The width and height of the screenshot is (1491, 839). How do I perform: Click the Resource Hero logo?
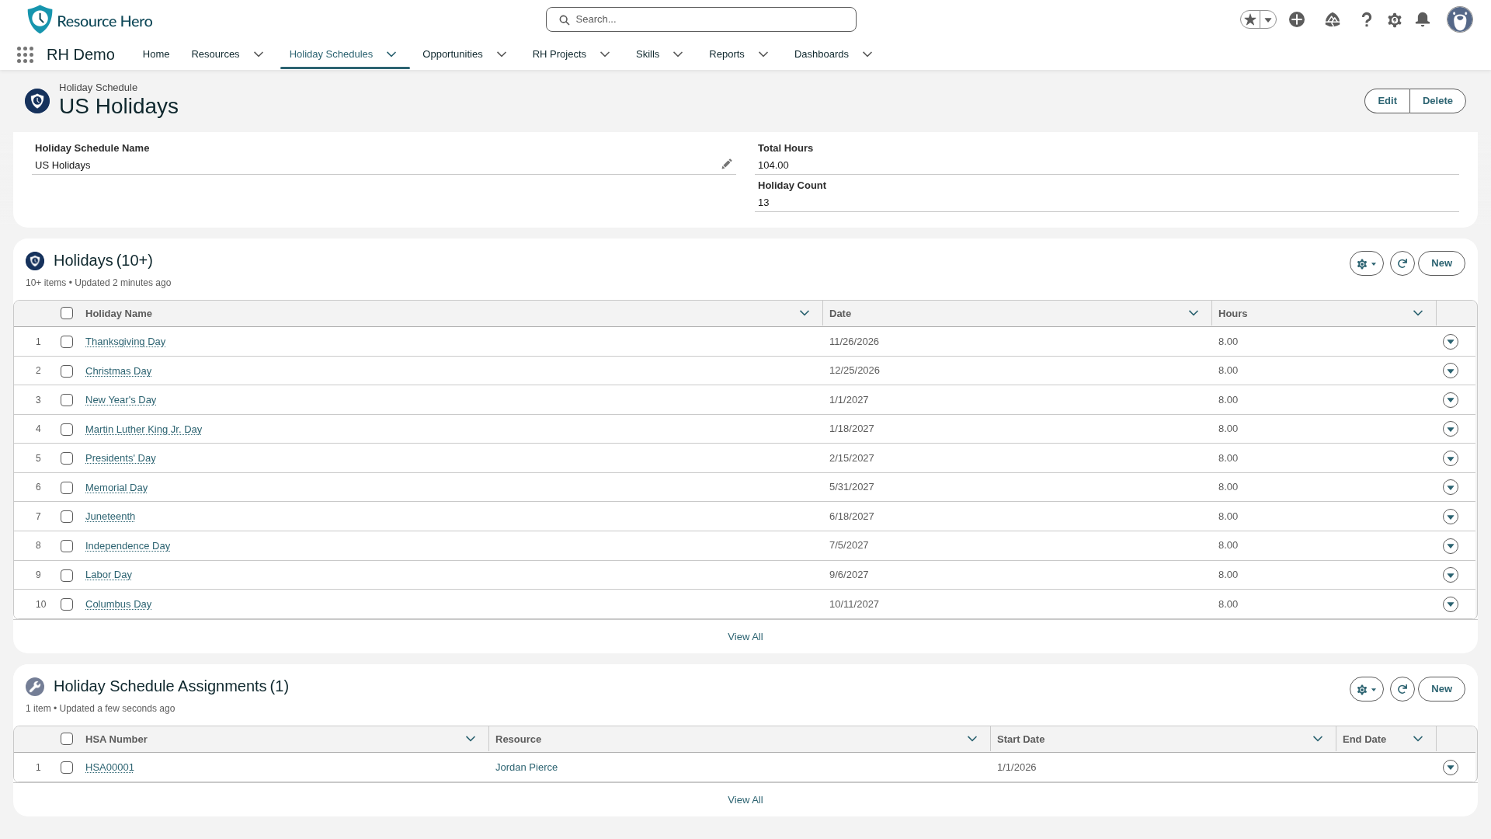pos(90,19)
